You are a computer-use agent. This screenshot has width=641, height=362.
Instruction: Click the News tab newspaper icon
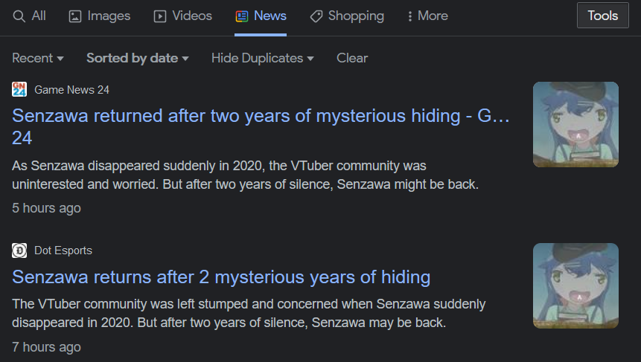(x=241, y=16)
